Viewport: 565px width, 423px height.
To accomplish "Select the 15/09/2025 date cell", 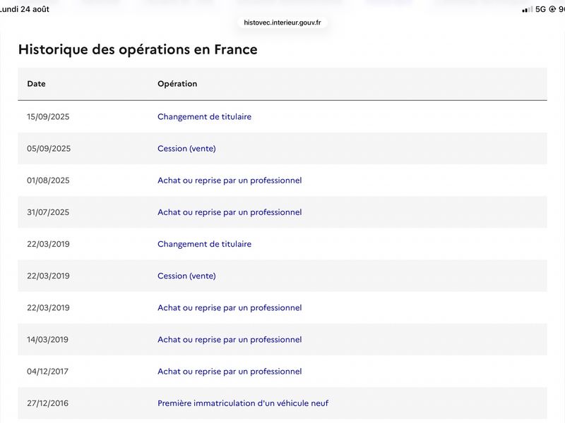I will [48, 116].
